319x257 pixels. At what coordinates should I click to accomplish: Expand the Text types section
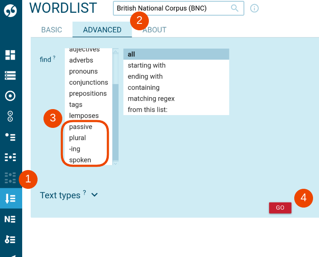pyautogui.click(x=69, y=195)
